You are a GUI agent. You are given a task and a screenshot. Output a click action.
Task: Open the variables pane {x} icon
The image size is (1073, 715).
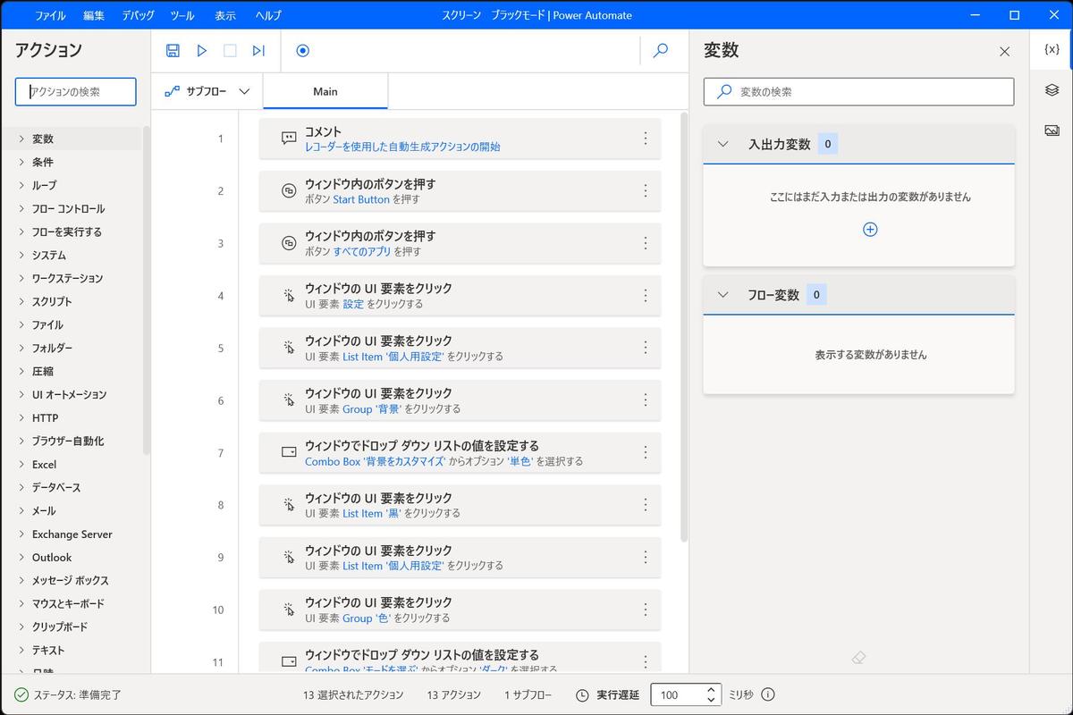1052,50
